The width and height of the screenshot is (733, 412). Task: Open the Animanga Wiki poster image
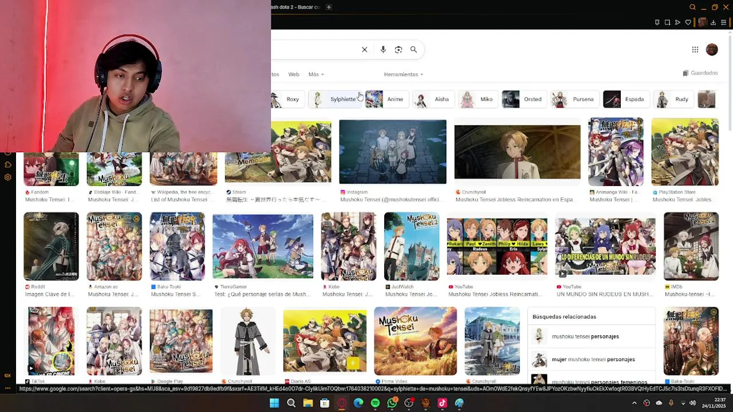point(616,152)
